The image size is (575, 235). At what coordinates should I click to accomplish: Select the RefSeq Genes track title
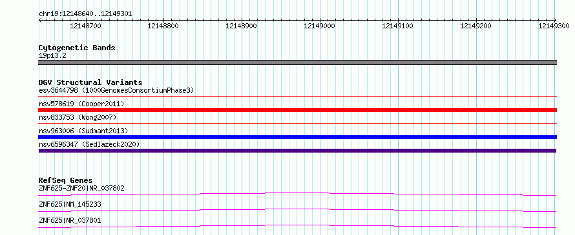point(66,180)
